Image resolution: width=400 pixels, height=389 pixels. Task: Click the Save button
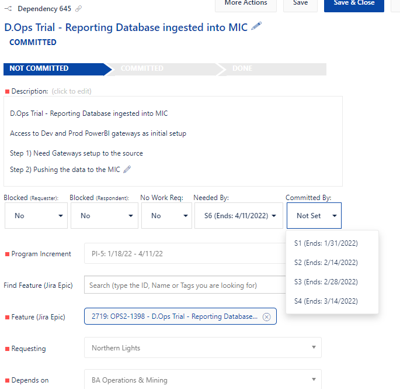300,4
